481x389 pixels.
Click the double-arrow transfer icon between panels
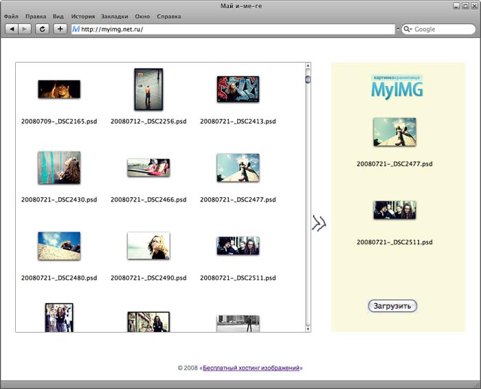[319, 223]
